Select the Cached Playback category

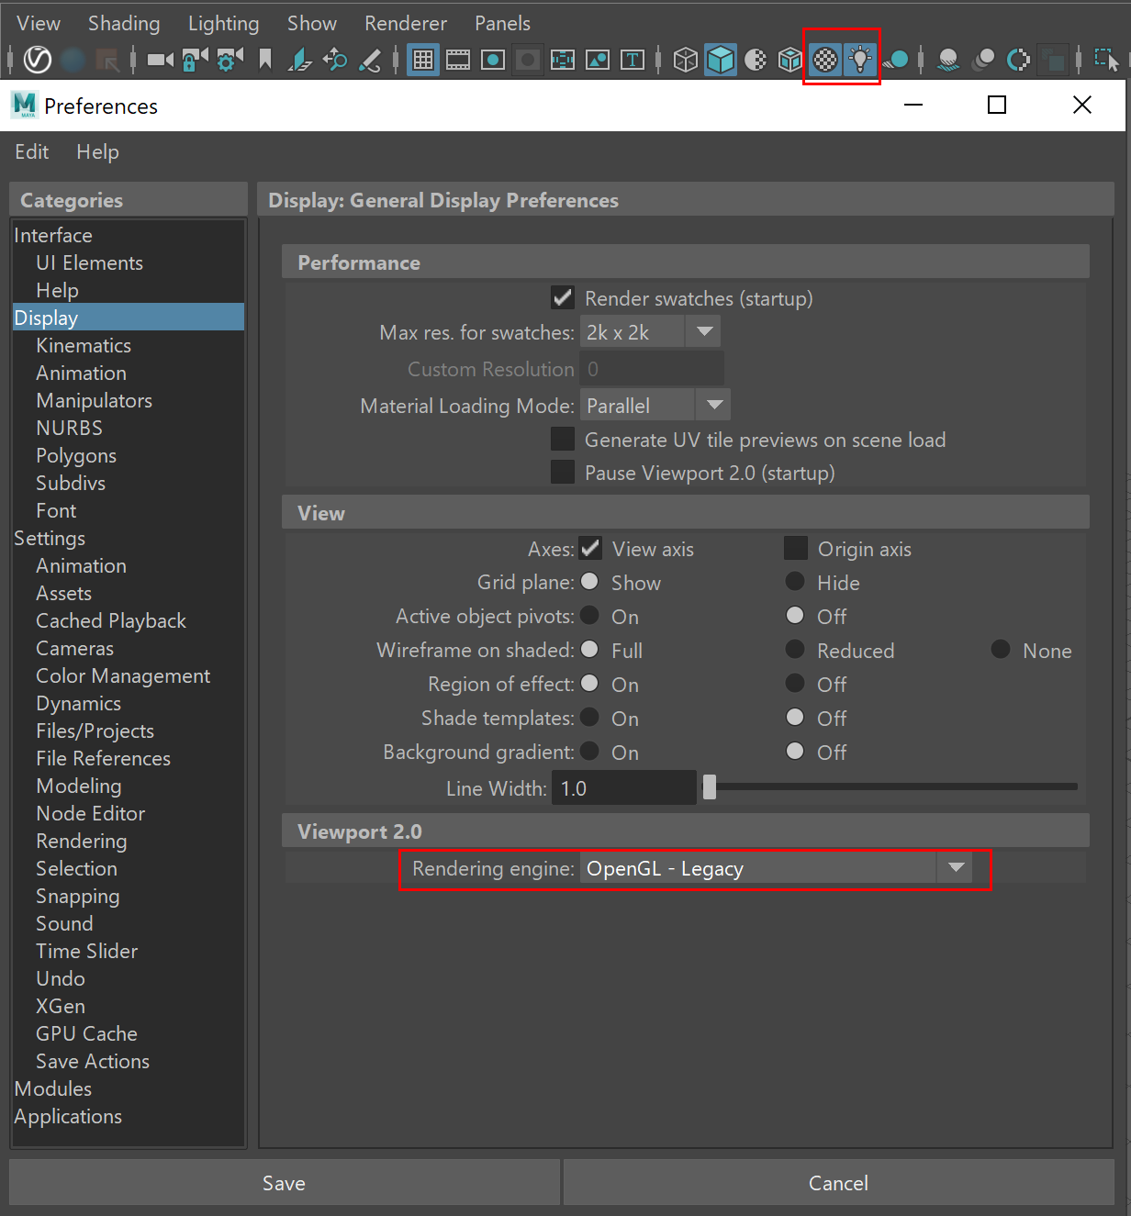point(129,620)
